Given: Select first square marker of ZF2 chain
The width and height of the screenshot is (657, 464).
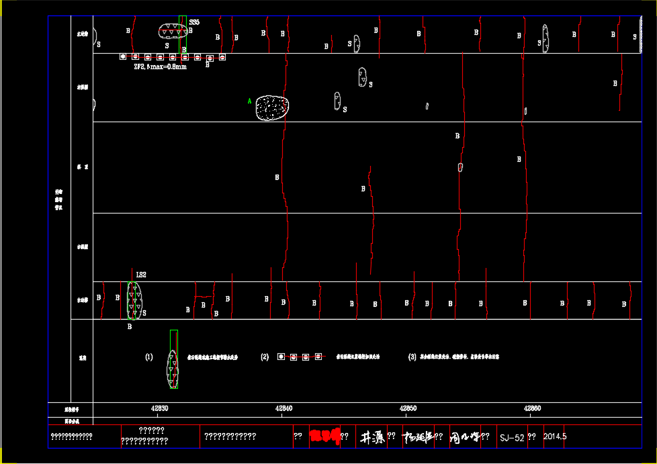Looking at the screenshot, I should (123, 57).
